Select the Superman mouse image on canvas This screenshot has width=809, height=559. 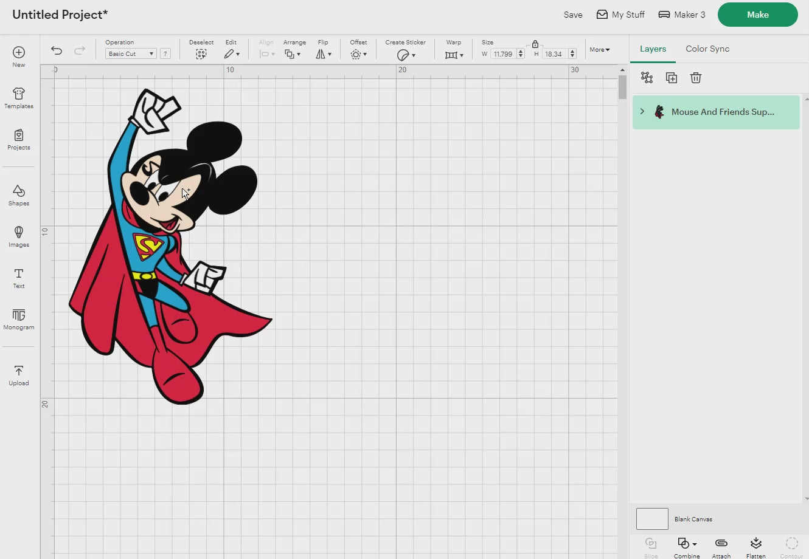point(171,246)
